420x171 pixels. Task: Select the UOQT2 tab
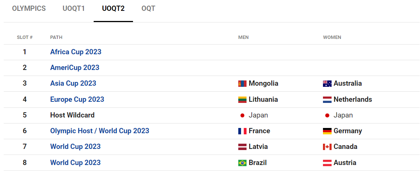[x=113, y=9]
